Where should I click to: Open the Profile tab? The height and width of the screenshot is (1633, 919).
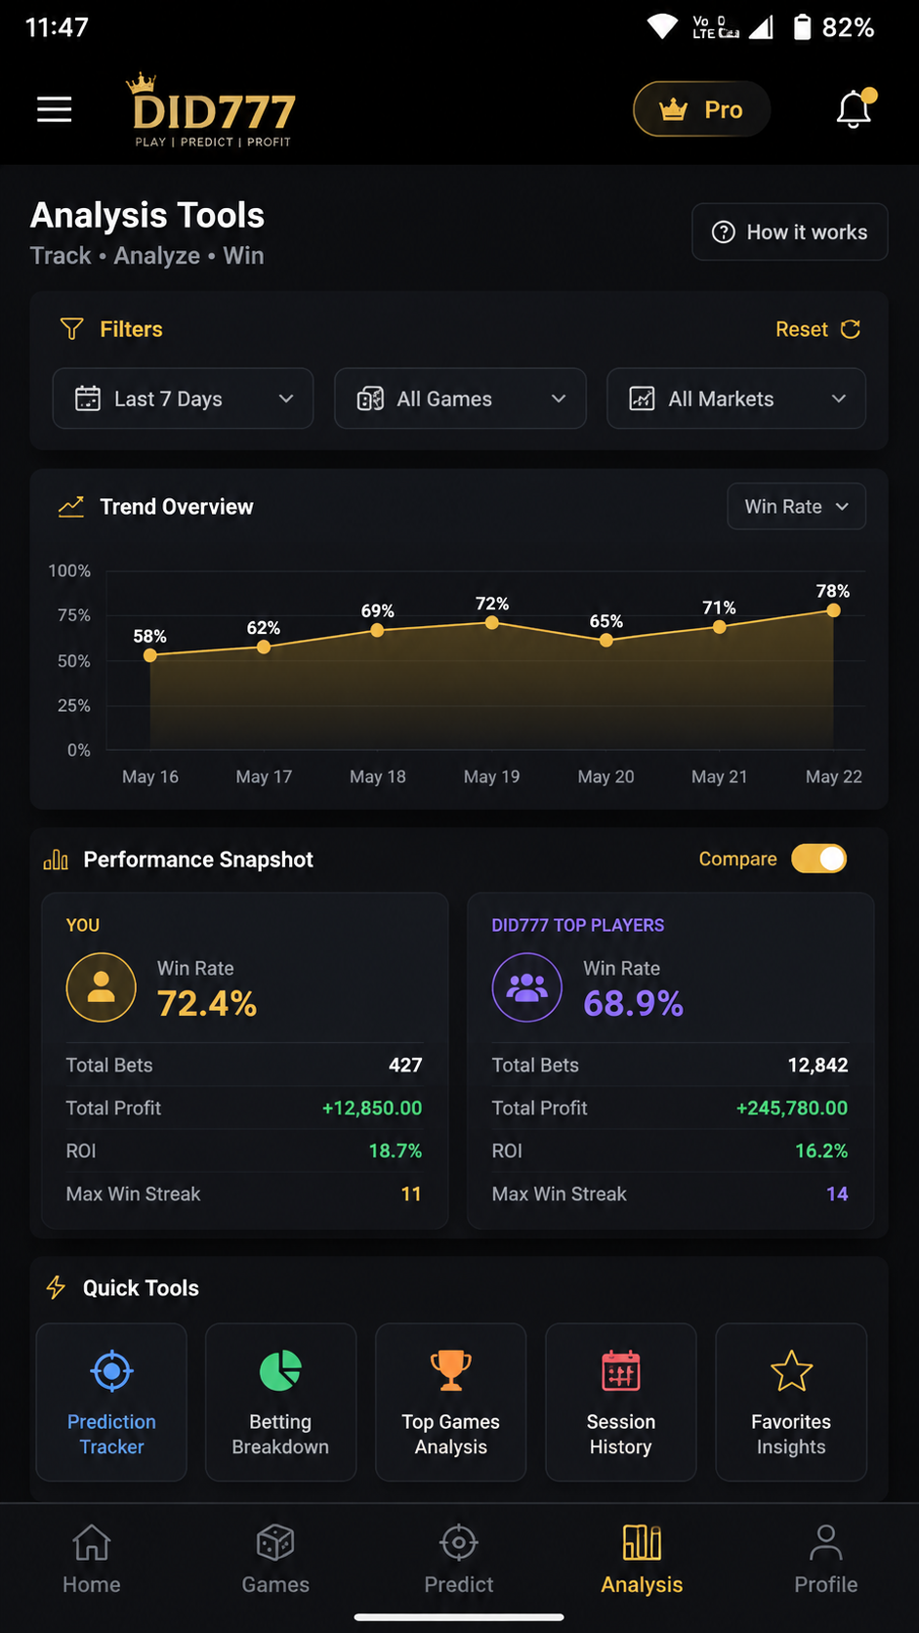pyautogui.click(x=825, y=1560)
